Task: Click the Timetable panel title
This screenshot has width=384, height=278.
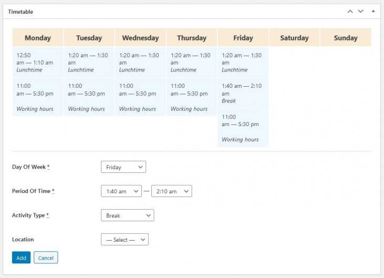Action: (x=20, y=11)
